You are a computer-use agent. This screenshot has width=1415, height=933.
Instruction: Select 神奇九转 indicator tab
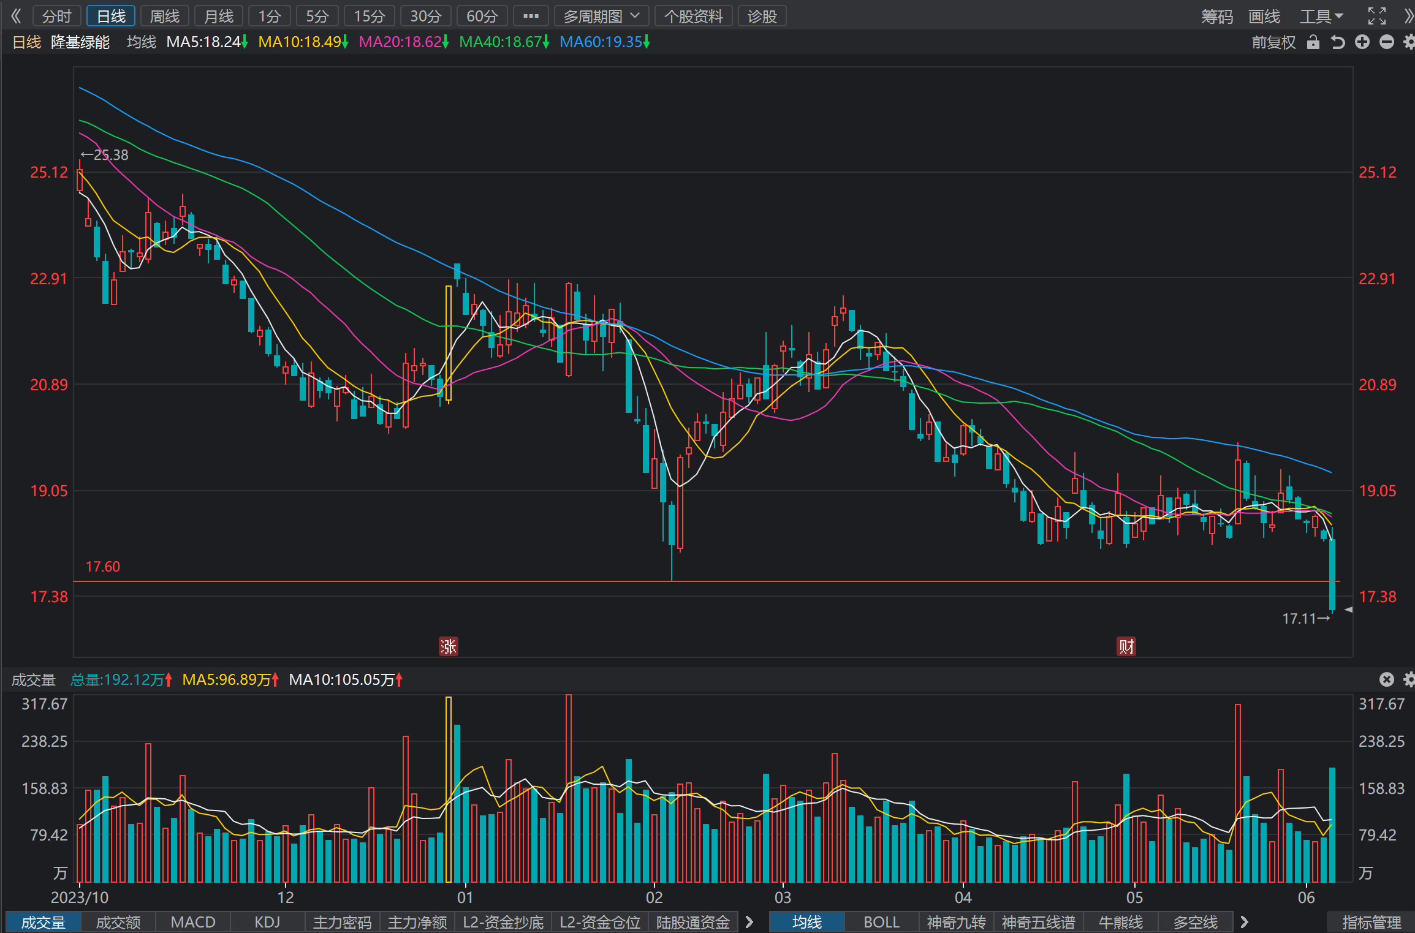tap(956, 922)
